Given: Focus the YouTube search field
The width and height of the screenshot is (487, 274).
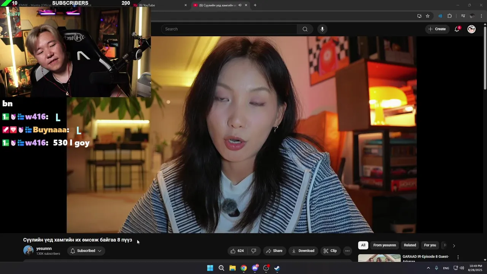Looking at the screenshot, I should (x=229, y=29).
